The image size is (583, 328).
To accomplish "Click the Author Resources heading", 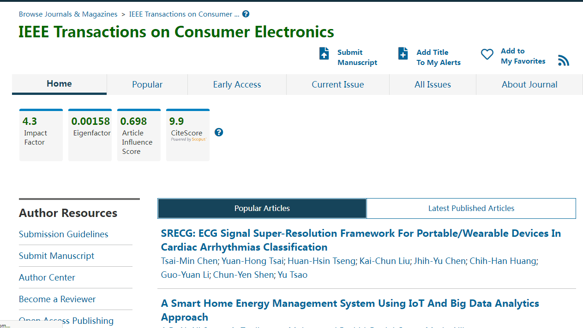I will tap(68, 213).
